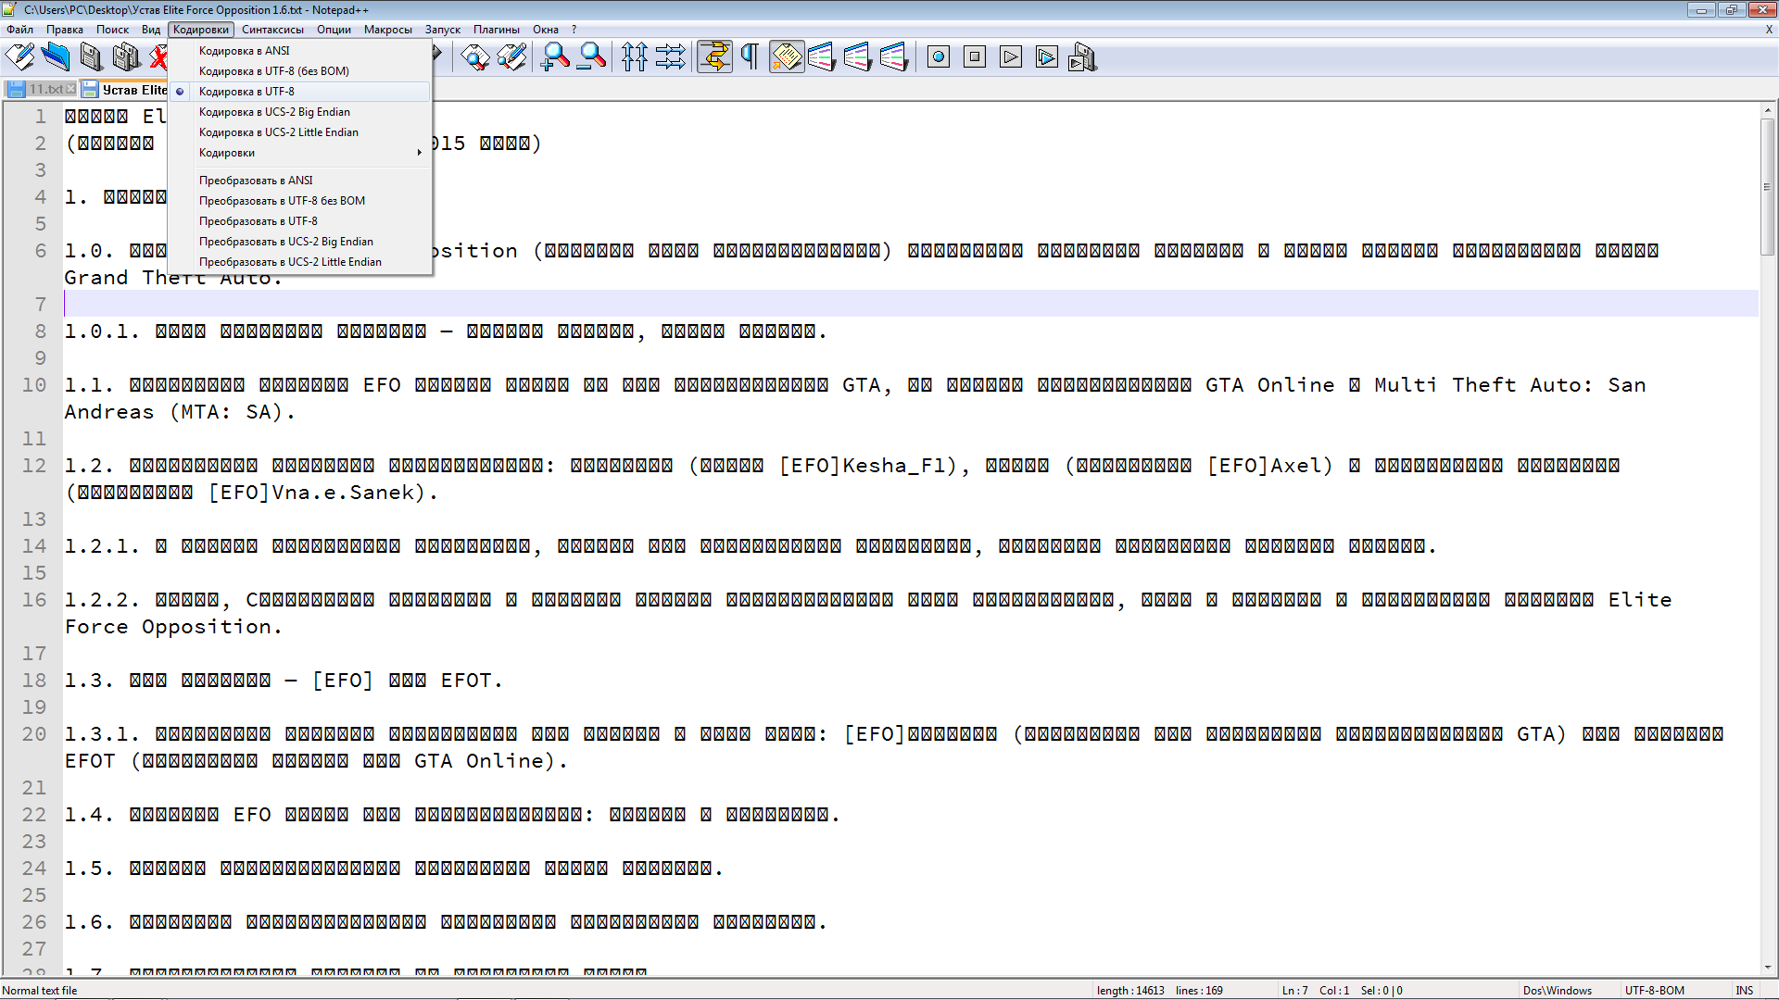1779x1000 pixels.
Task: Click the vertical scrollbar thumb
Action: click(1767, 187)
